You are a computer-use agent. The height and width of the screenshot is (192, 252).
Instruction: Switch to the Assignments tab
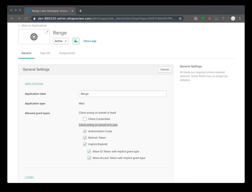coord(67,53)
